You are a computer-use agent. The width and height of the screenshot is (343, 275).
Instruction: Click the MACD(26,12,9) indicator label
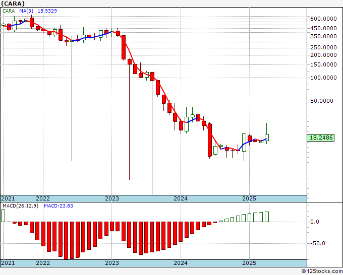pos(20,206)
